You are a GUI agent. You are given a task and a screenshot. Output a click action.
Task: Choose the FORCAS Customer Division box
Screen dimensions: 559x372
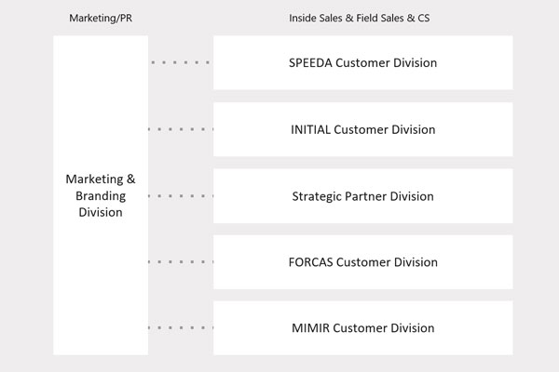coord(362,262)
